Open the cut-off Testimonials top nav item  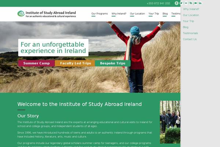click(x=176, y=14)
